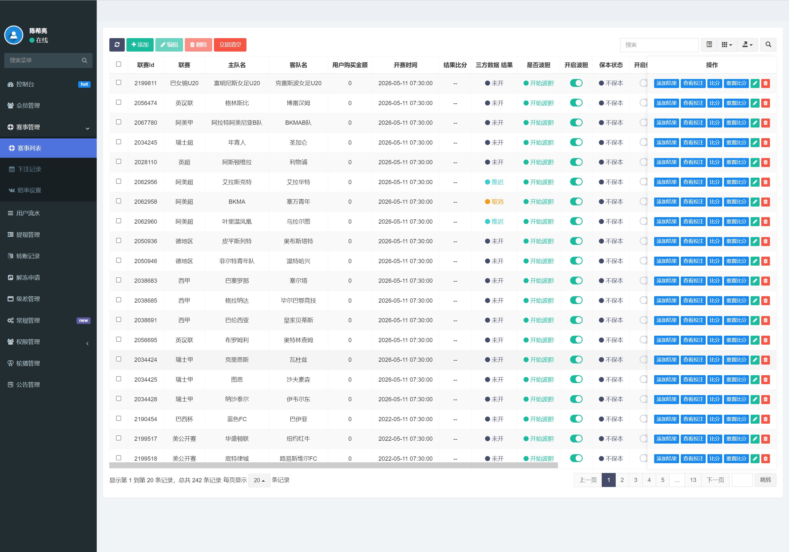Viewport: 789px width, 552px height.
Task: Click 下一页 pagination button
Action: pos(715,480)
